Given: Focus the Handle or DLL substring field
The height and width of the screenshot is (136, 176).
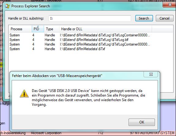Looking at the screenshot, I should [x=90, y=18].
